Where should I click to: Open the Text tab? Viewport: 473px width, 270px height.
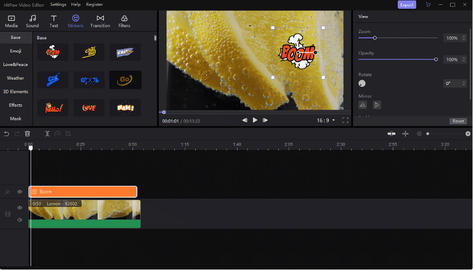(x=54, y=21)
